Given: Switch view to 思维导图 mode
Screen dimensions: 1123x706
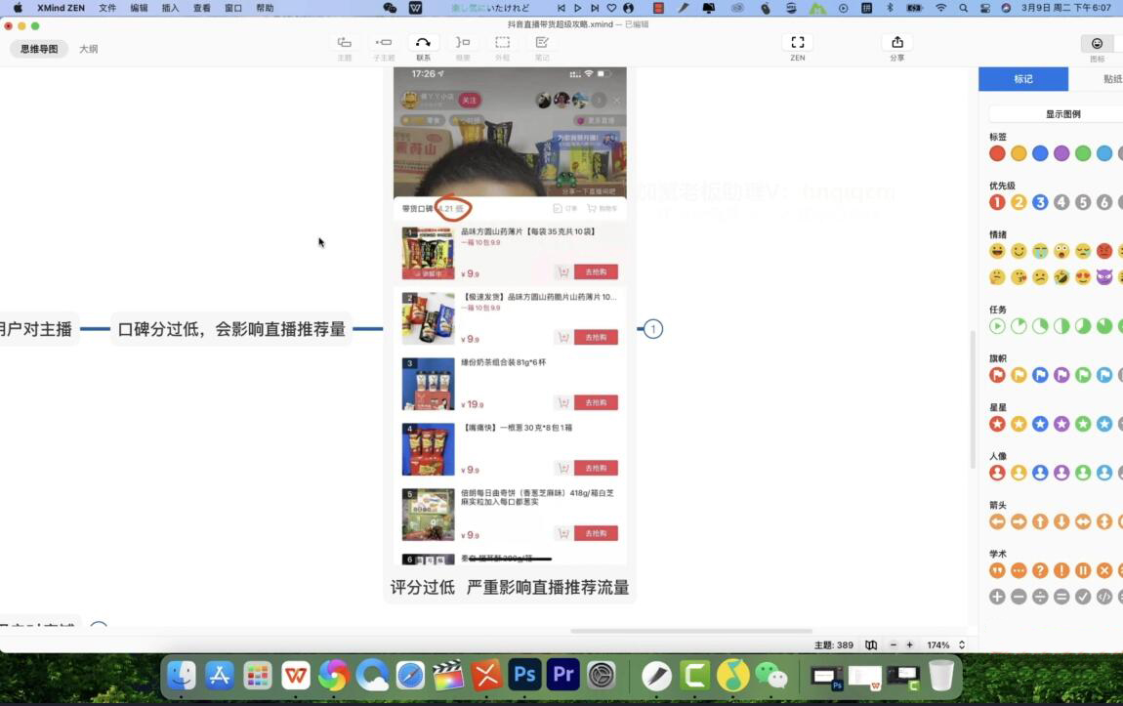Looking at the screenshot, I should coord(39,49).
